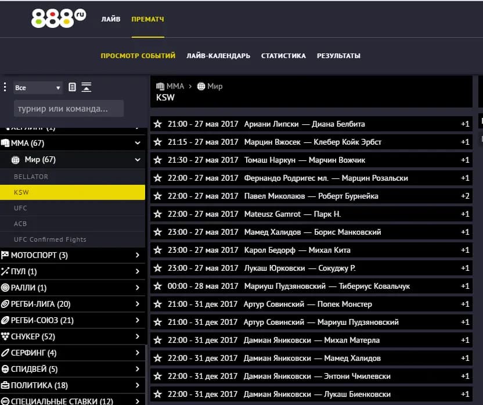The width and height of the screenshot is (483, 405).
Task: Favorite Фернандо Родригес мл. — Марцин Розальски
Action: pyautogui.click(x=158, y=178)
